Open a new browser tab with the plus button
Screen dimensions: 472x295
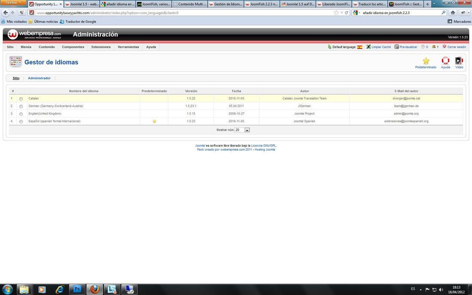[x=427, y=4]
